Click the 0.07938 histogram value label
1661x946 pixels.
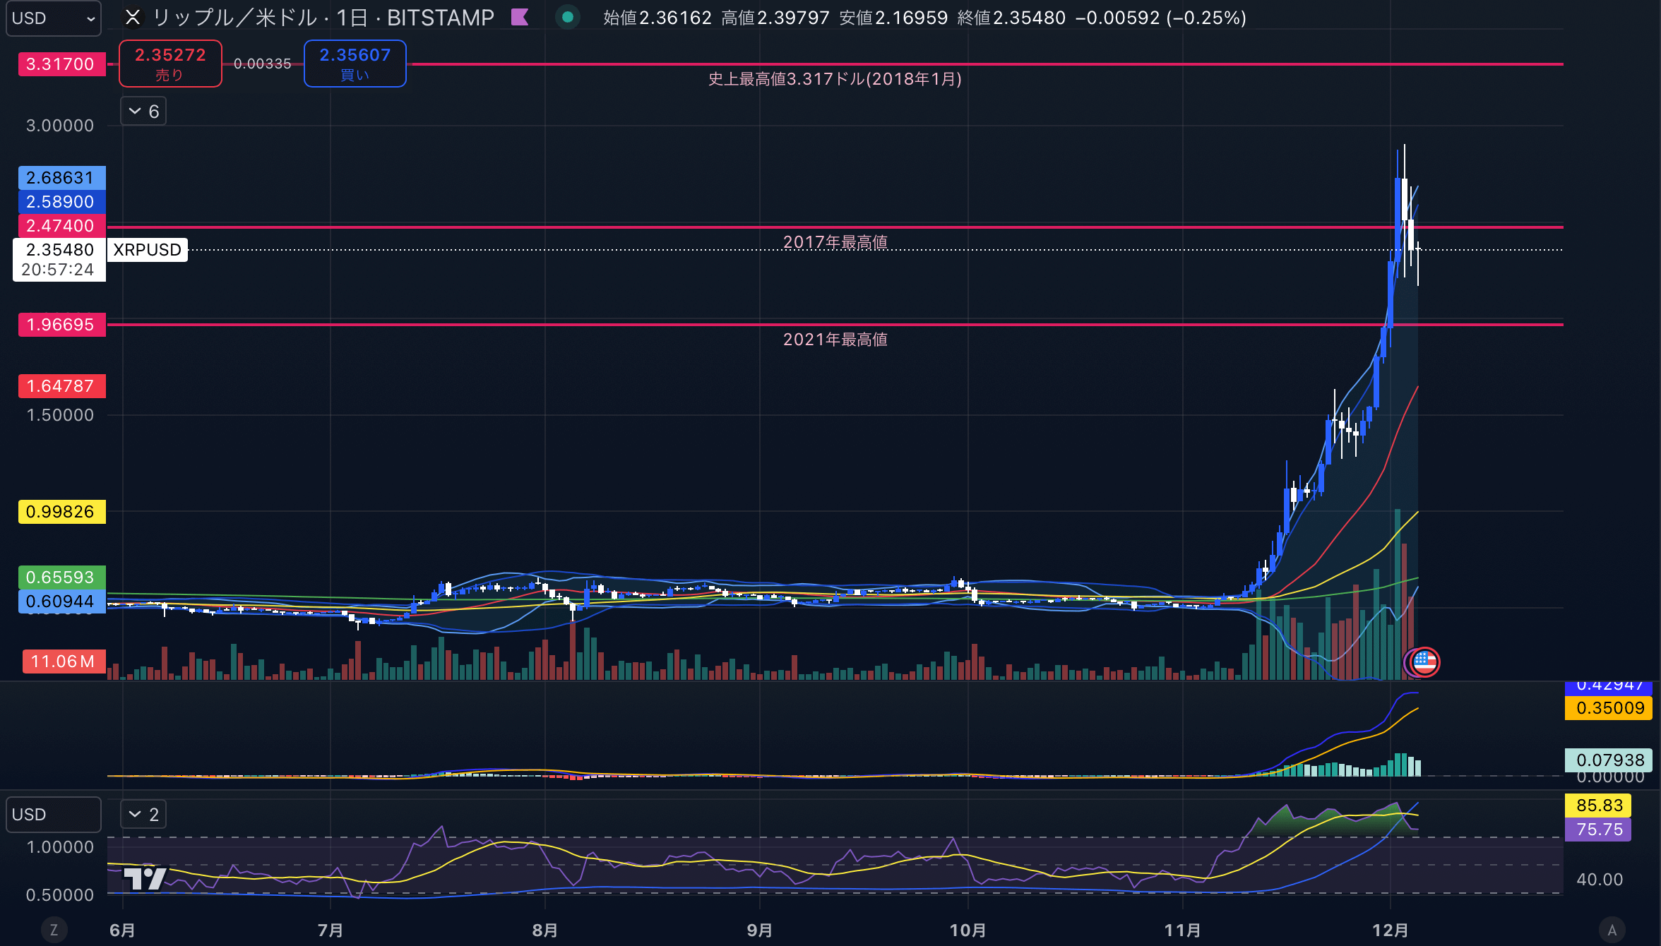point(1609,760)
